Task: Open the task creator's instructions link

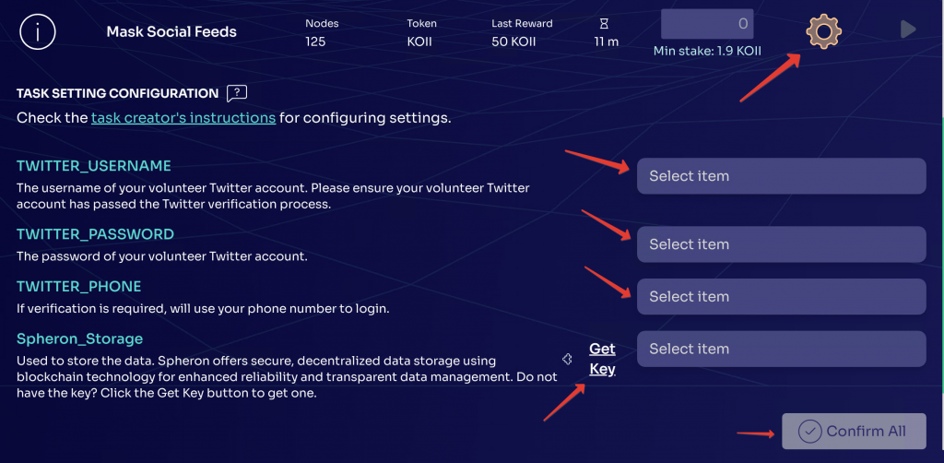Action: (183, 118)
